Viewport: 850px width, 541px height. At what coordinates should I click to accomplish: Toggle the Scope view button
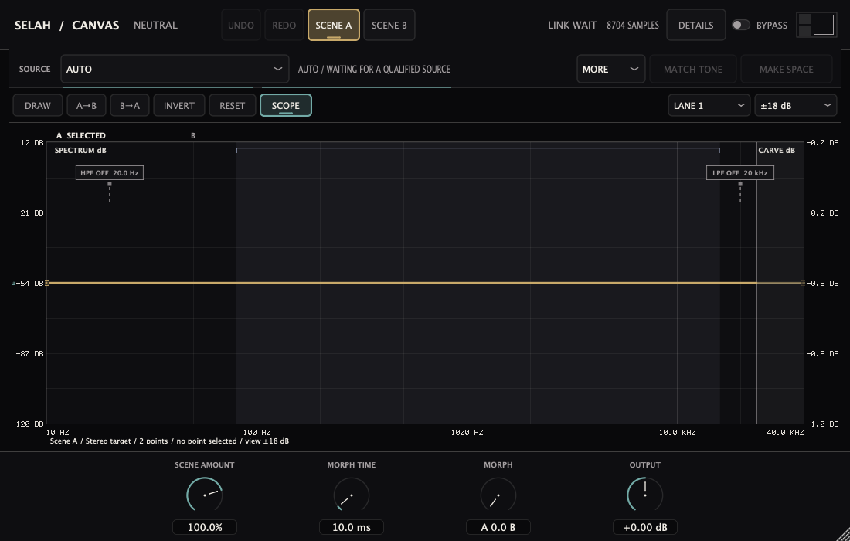click(x=286, y=105)
